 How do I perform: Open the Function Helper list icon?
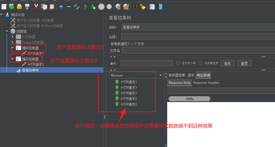click(152, 7)
